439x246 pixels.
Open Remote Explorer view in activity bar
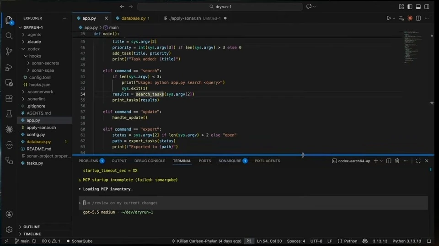coord(9,83)
